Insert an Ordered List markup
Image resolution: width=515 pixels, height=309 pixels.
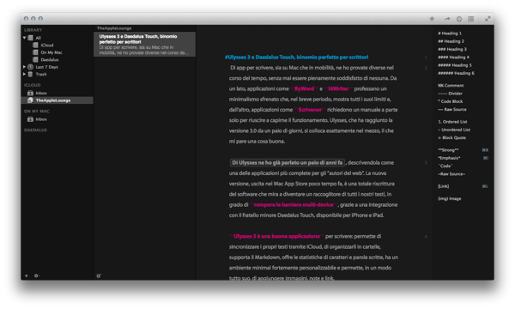pos(452,122)
